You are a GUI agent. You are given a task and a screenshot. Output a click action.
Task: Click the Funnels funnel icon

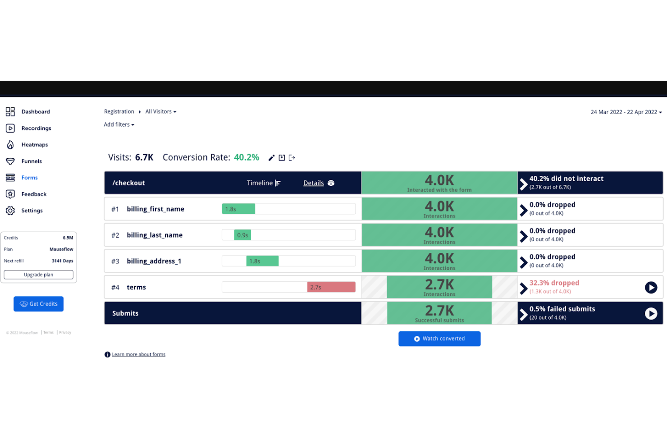10,161
